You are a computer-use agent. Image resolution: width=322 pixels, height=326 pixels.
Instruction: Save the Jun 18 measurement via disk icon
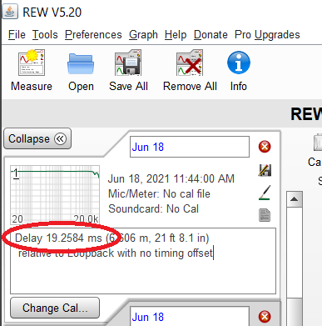(x=265, y=170)
